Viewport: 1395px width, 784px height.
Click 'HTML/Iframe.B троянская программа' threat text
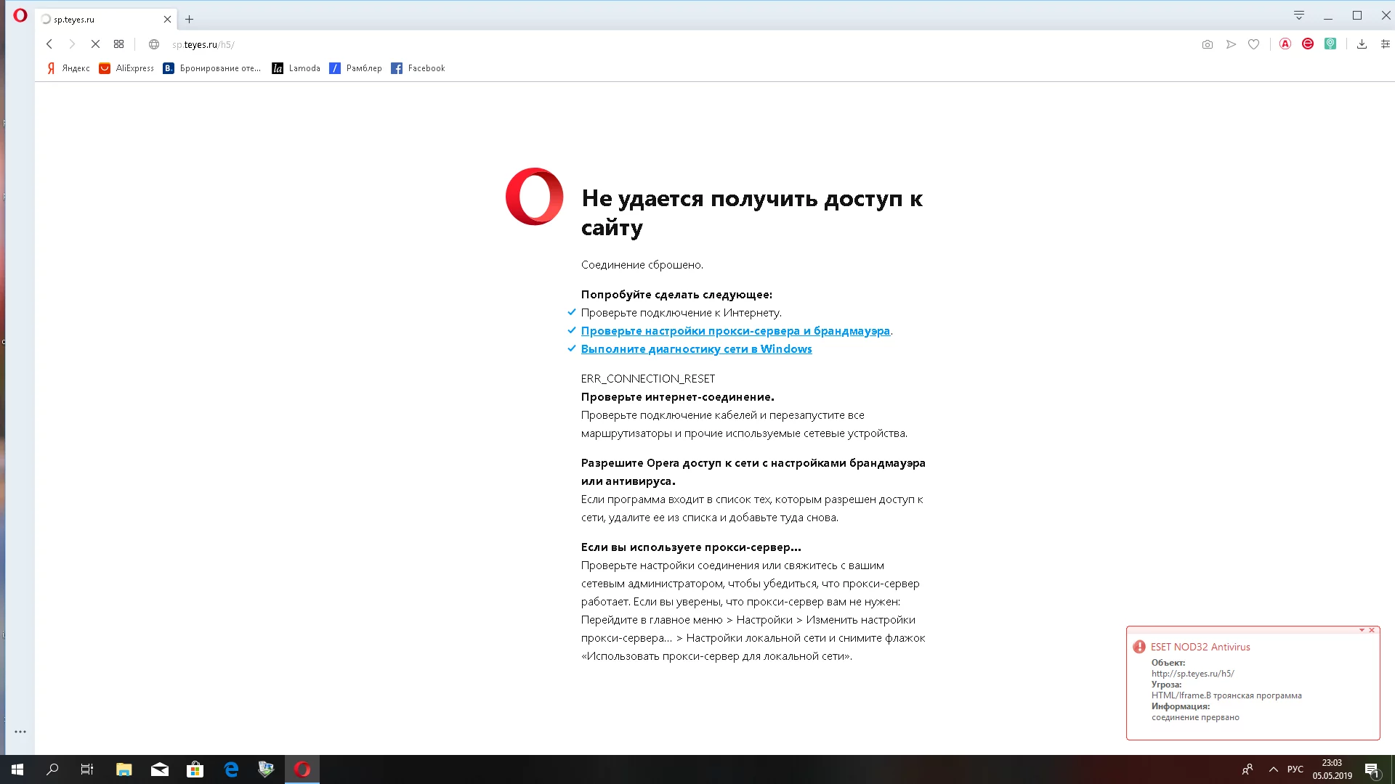tap(1226, 695)
